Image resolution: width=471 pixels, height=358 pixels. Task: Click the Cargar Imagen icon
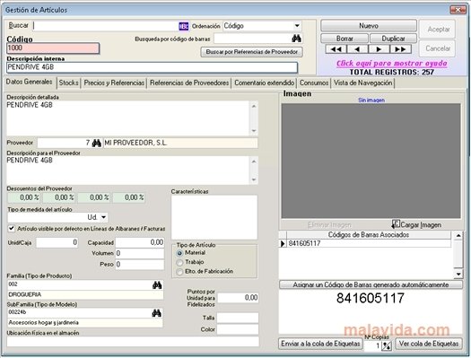tap(396, 224)
